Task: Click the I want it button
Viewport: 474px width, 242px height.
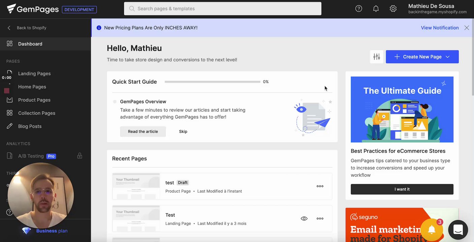Action: click(x=402, y=189)
